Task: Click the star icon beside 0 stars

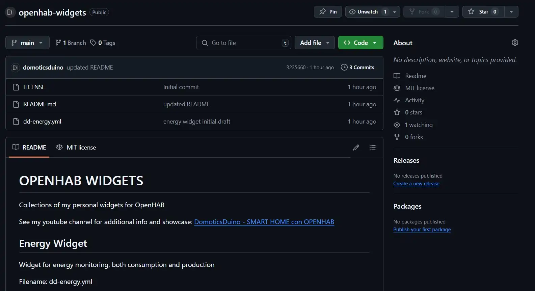Action: tap(397, 112)
